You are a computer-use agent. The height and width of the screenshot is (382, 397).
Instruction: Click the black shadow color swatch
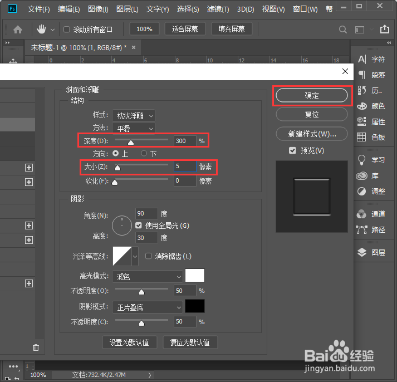click(195, 306)
